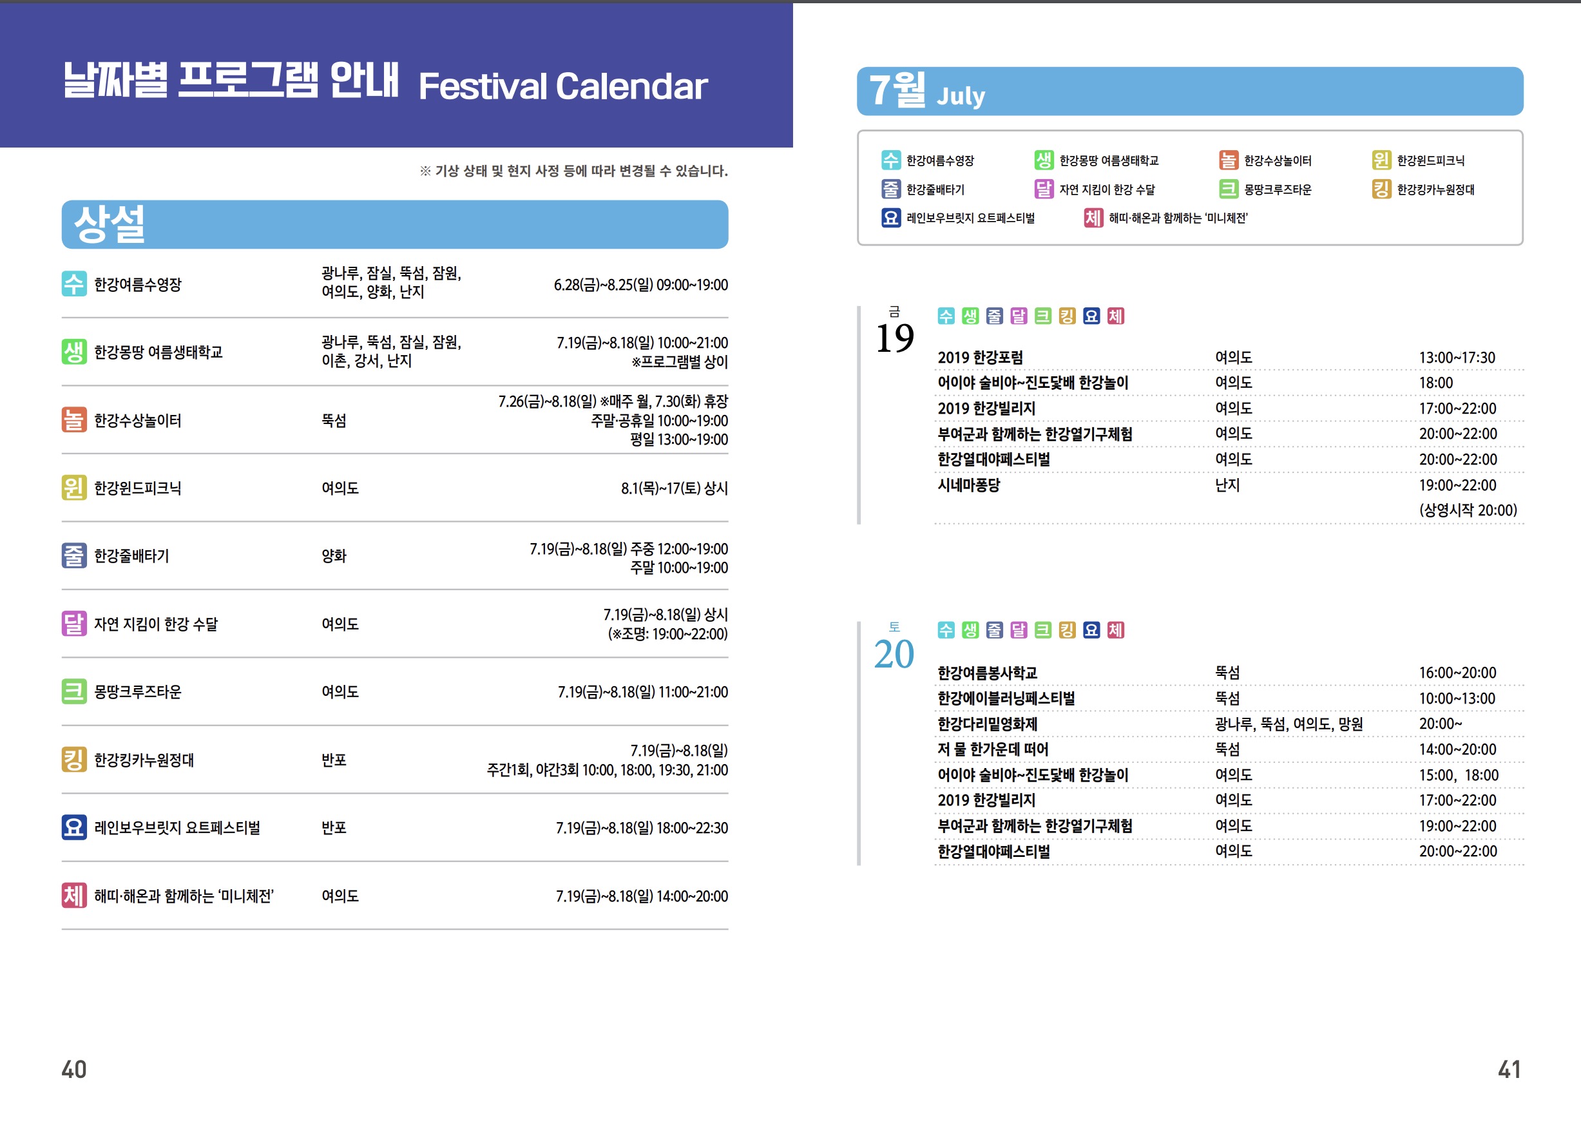
Task: Click the 16:00~20:00 time entry
Action: pyautogui.click(x=1457, y=673)
